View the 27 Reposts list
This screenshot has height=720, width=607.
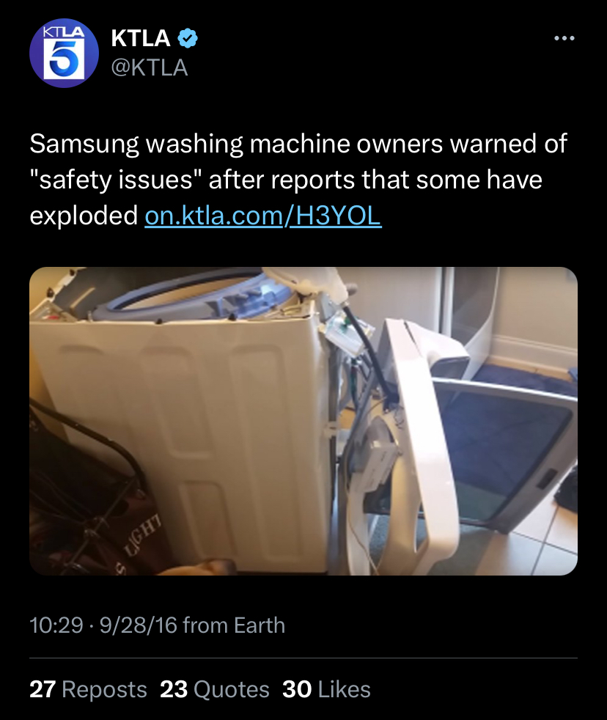(88, 689)
